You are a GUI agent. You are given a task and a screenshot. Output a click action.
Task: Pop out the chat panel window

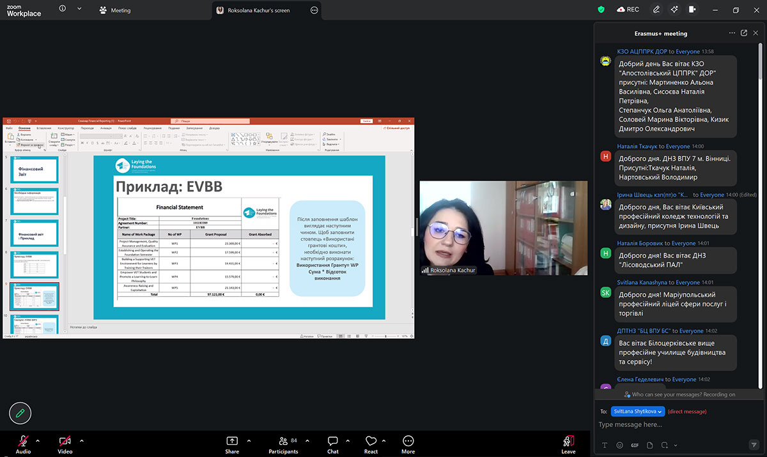744,33
